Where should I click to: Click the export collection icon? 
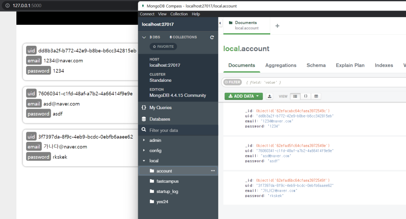coord(269,96)
